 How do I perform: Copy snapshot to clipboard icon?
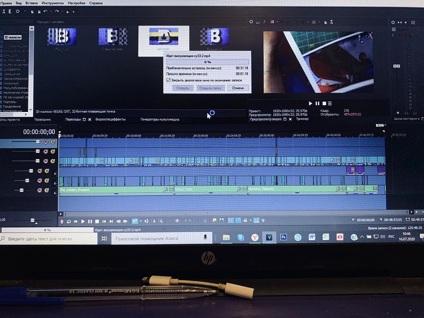tap(325, 22)
